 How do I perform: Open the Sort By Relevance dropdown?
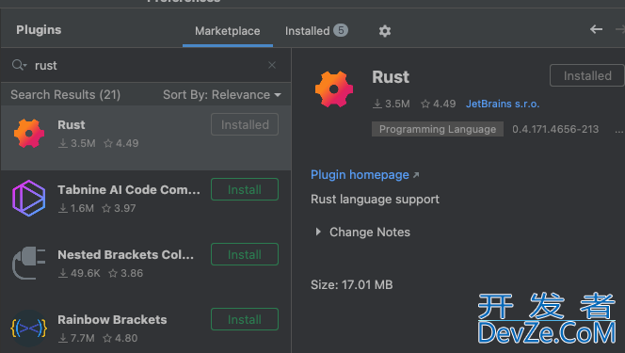222,95
